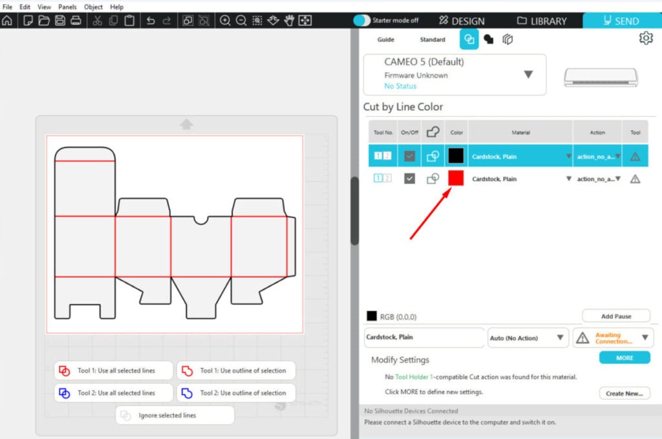The image size is (662, 439).
Task: Toggle the Starter mode switch
Action: (x=363, y=21)
